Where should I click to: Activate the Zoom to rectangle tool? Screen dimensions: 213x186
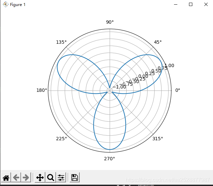[51, 177]
